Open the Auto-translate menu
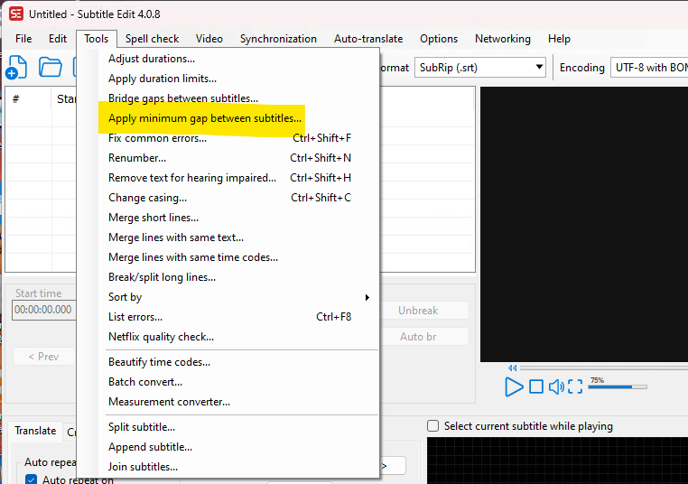 368,39
